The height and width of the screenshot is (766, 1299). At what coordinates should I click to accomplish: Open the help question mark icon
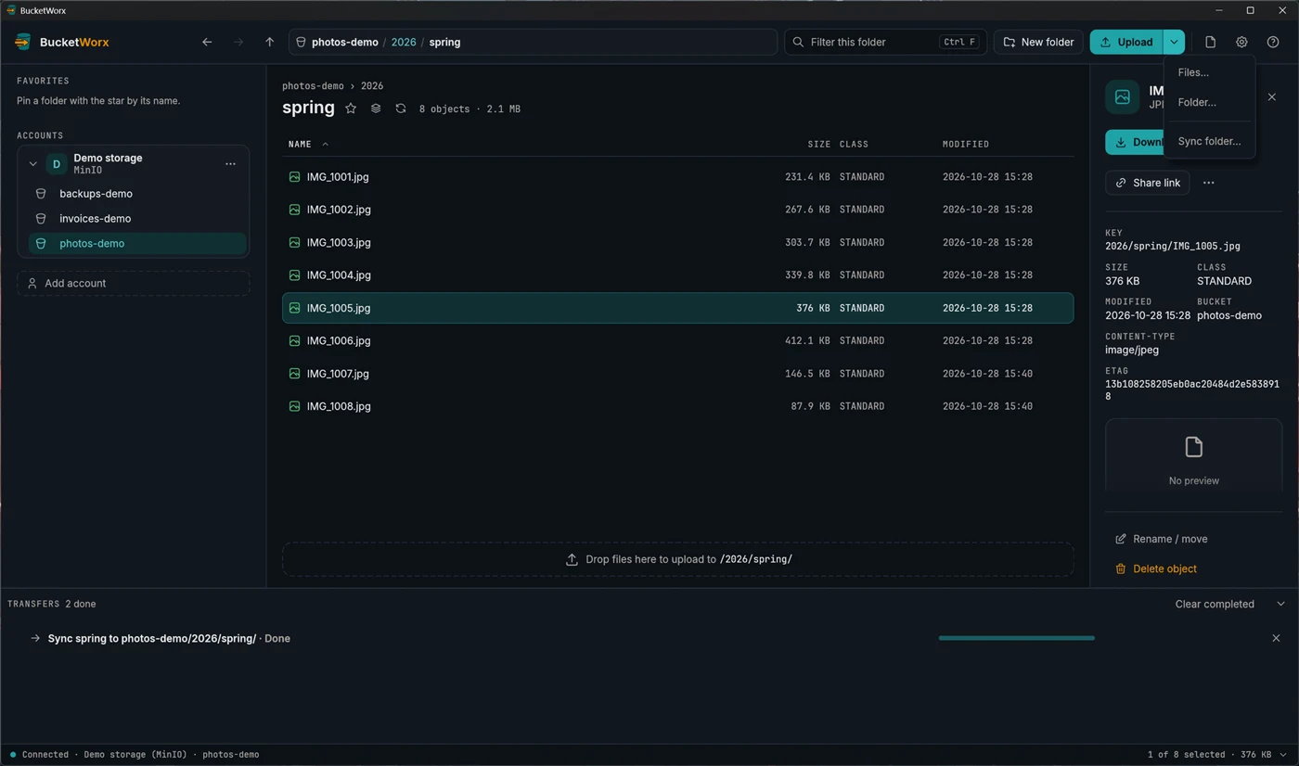[x=1273, y=42]
